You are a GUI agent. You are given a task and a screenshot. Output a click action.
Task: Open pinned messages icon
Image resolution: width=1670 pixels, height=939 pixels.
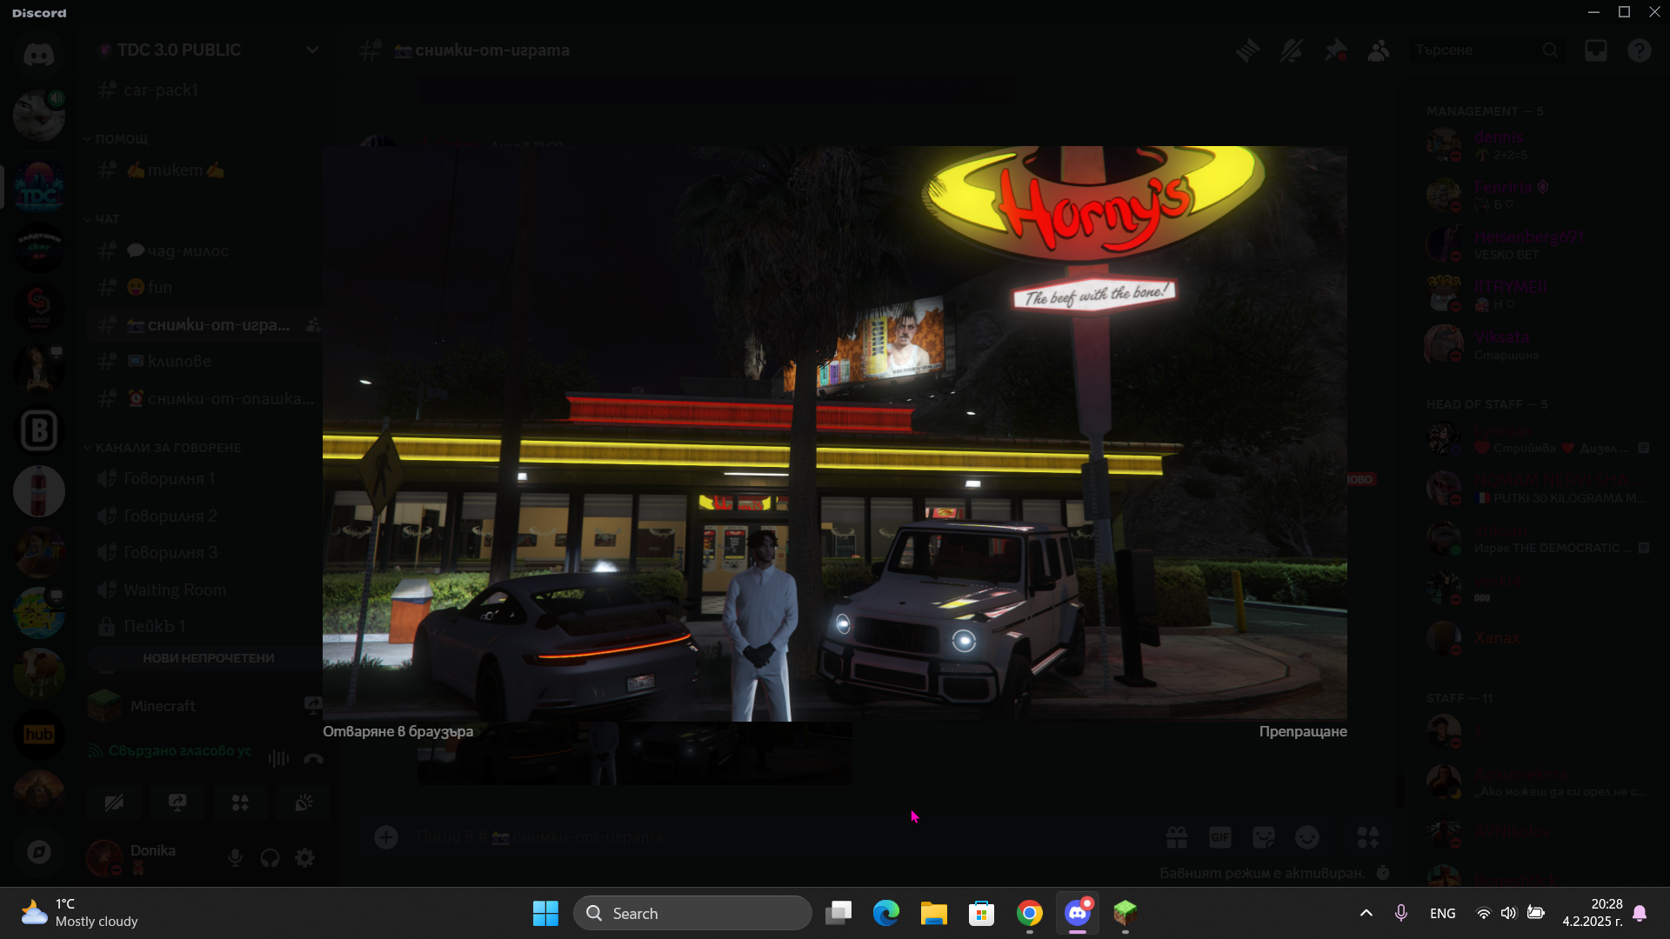coord(1335,50)
